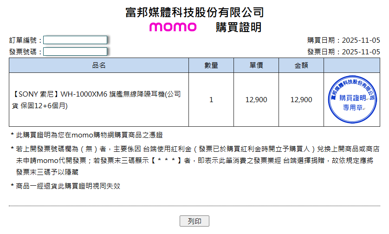The image size is (389, 234).
Task: Click the 12,900 value under 單價
Action: (x=256, y=99)
